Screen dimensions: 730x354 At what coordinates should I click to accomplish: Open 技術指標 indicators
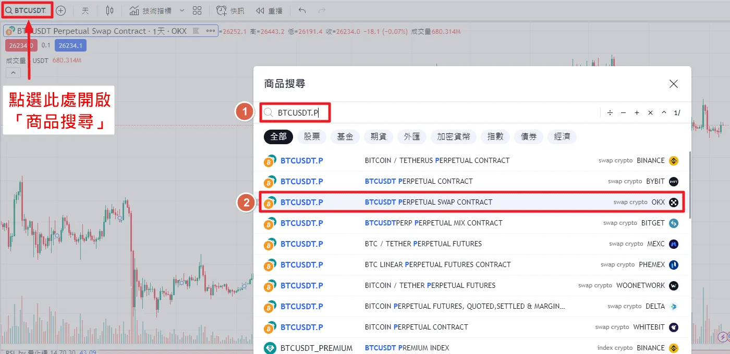[x=150, y=10]
